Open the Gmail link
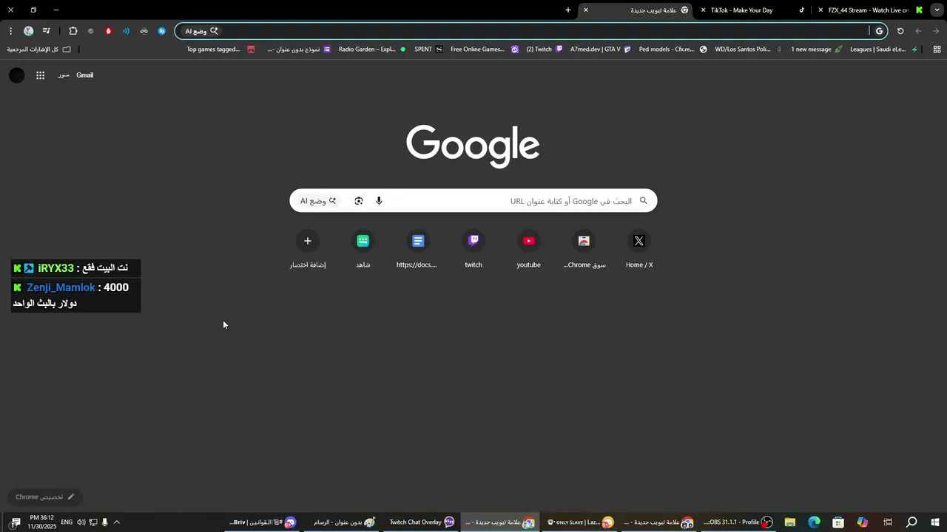 click(x=85, y=75)
